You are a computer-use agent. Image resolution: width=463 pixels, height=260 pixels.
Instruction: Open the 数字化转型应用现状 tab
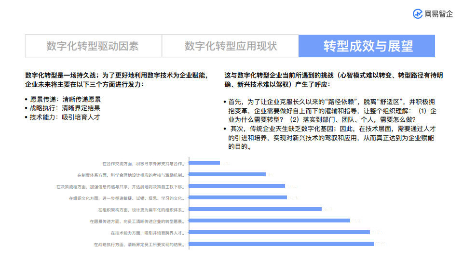point(230,46)
